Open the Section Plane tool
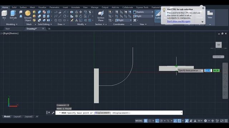Viewport: 229px width, 128px height. click(101, 16)
